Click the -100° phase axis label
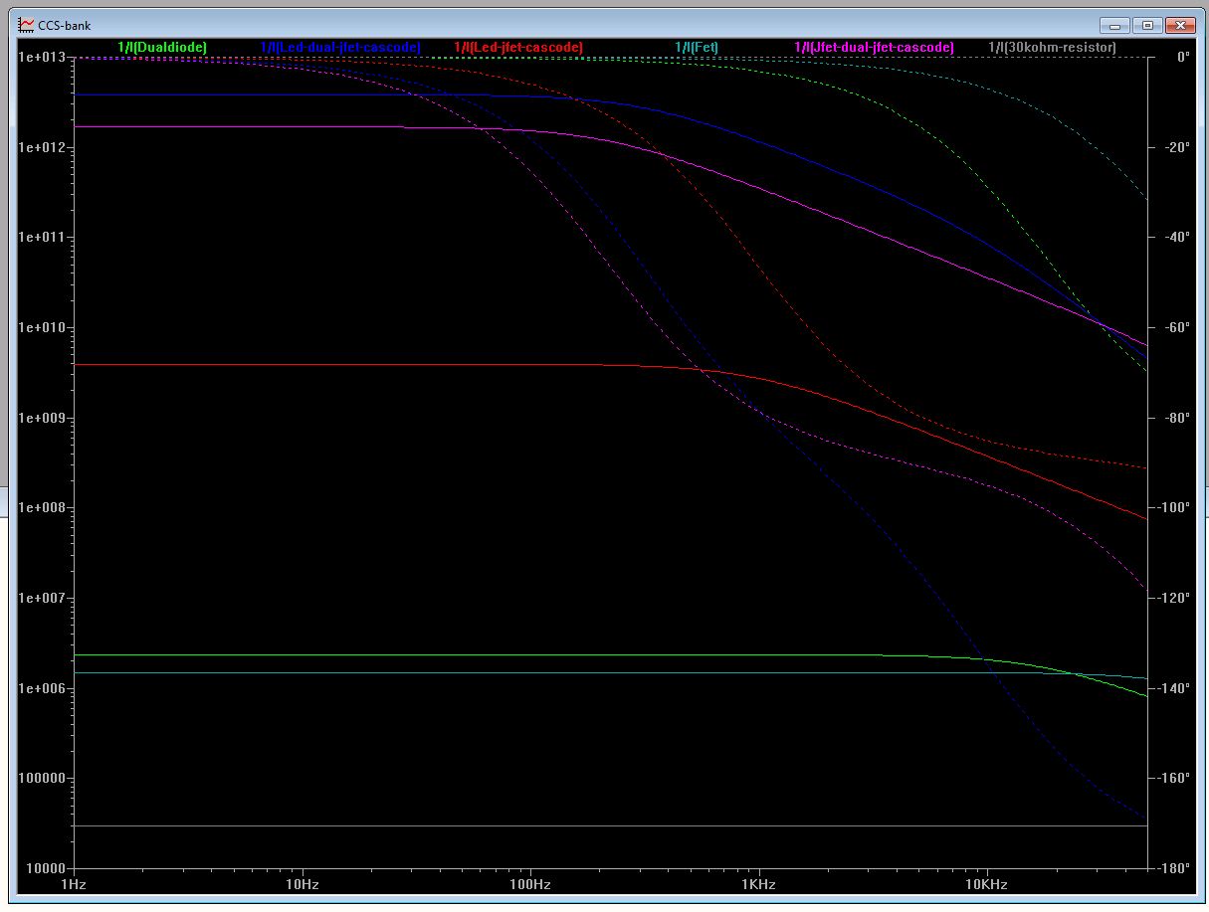1209x912 pixels. 1174,507
